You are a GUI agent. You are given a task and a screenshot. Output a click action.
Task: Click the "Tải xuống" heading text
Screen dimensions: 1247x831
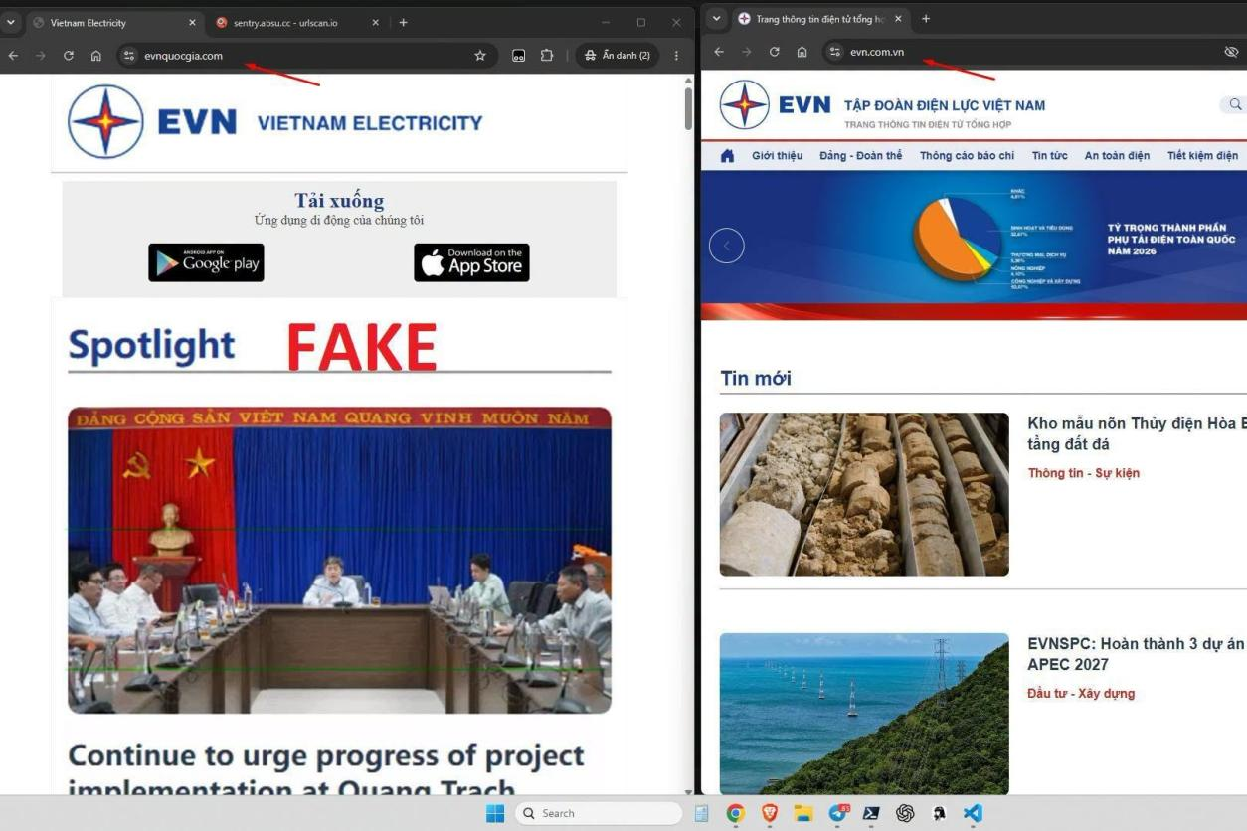pos(339,200)
